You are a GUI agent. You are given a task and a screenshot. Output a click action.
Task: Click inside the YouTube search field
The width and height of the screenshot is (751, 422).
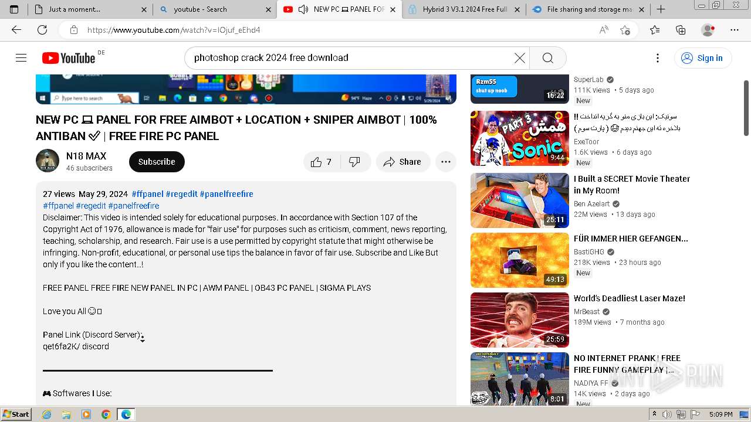(x=352, y=57)
